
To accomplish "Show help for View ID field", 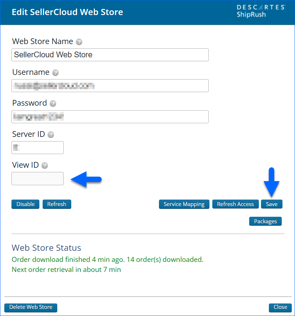I will [45, 166].
